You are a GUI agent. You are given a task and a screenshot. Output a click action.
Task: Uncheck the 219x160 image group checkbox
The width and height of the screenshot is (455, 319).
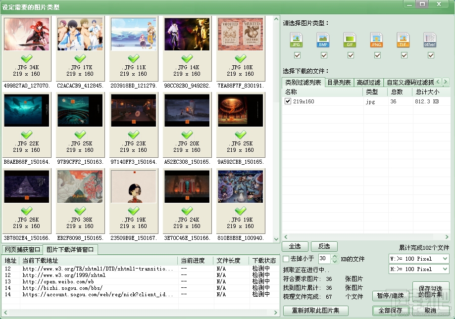pyautogui.click(x=288, y=101)
